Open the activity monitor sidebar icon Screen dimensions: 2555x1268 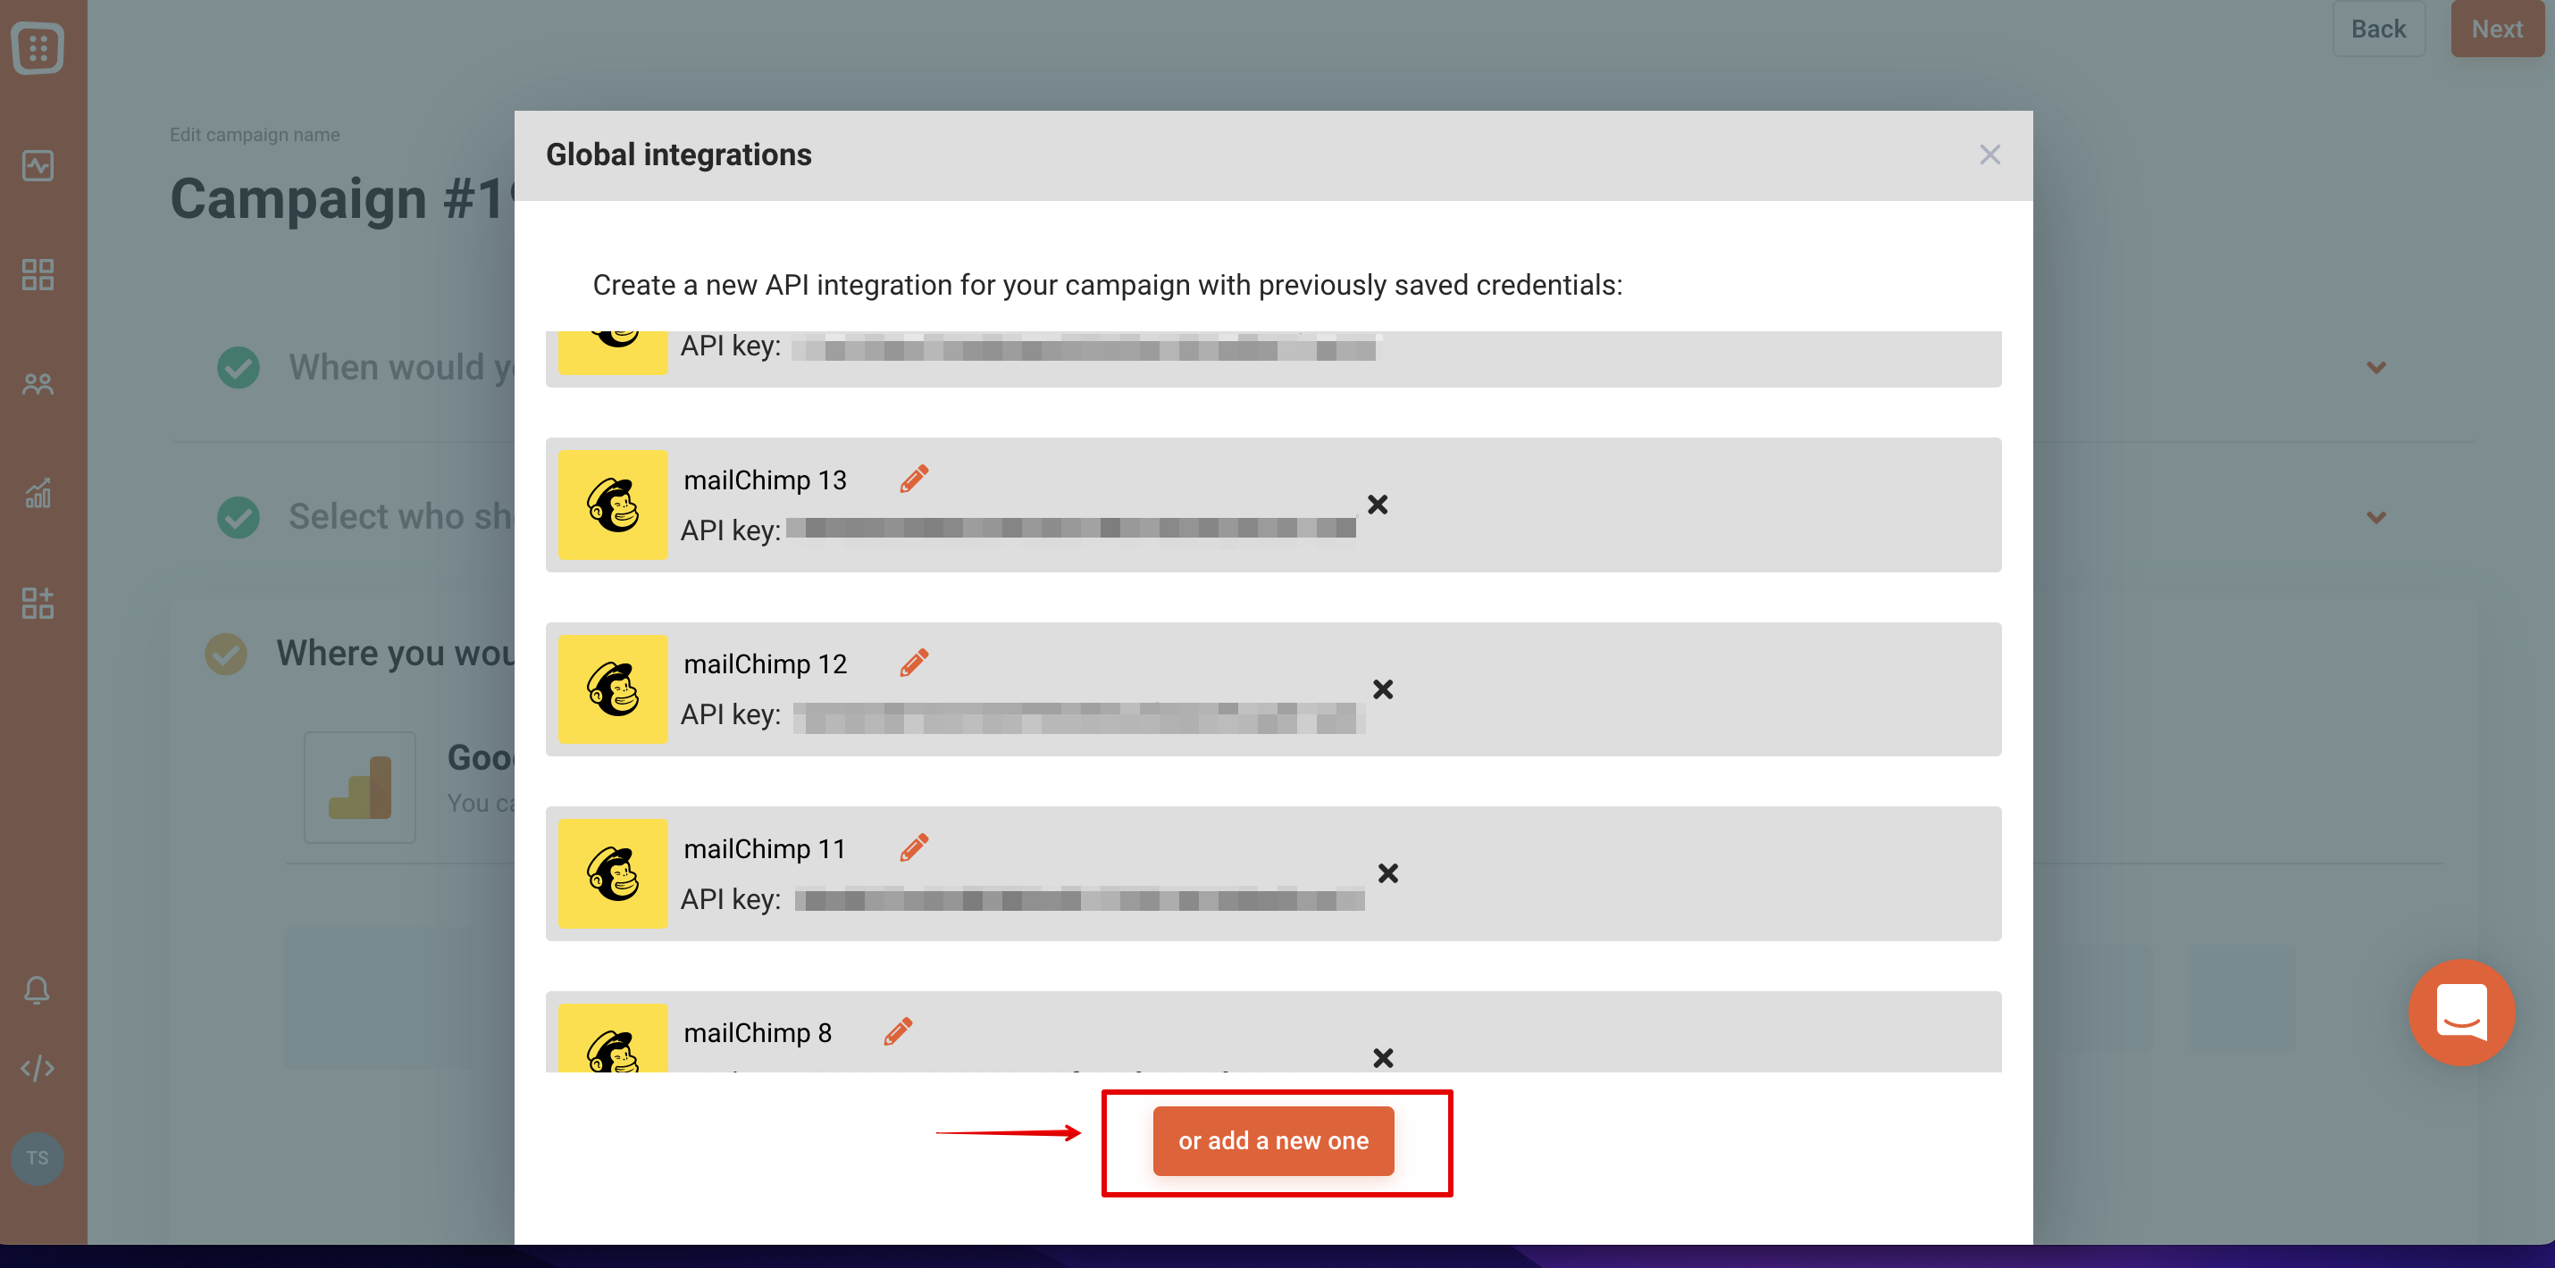[x=38, y=165]
